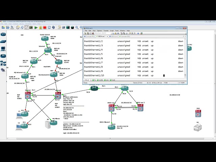Click Copy icon in SecureCRT toolbar

tap(113, 33)
